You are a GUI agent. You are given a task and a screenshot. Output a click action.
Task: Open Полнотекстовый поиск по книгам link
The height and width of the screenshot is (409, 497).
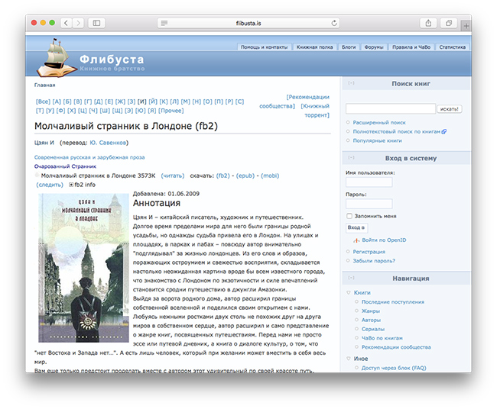click(397, 131)
